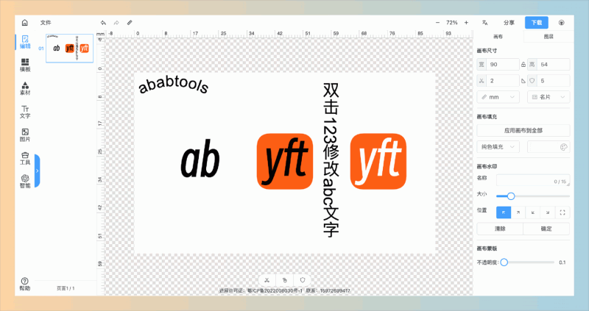Open the canvas fill color picker

(549, 147)
